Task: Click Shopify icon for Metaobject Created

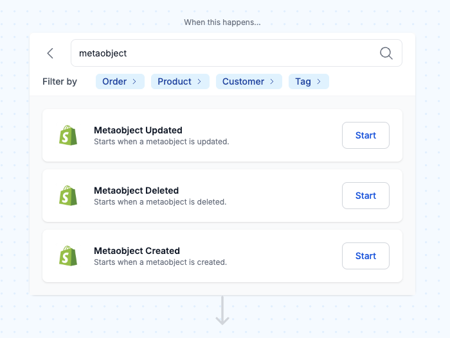Action: (x=68, y=256)
